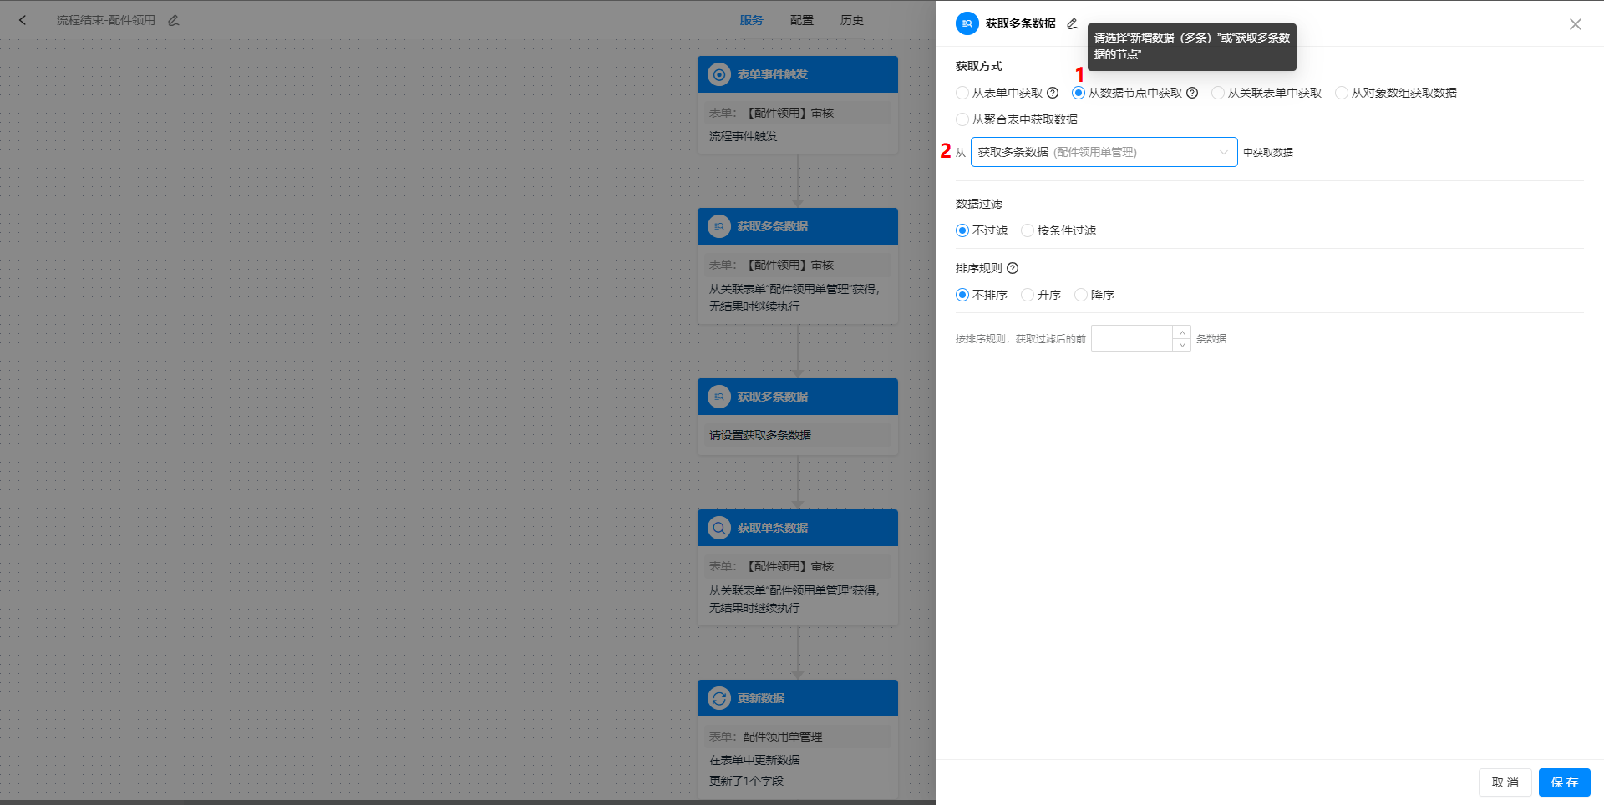Switch to the 历史 tab
Image resolution: width=1604 pixels, height=805 pixels.
coord(851,19)
